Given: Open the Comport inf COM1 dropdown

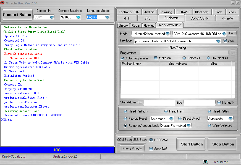Looking at the screenshot, I should click(x=52, y=17).
